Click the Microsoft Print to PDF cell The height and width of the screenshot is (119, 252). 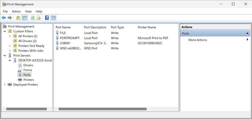(x=153, y=38)
